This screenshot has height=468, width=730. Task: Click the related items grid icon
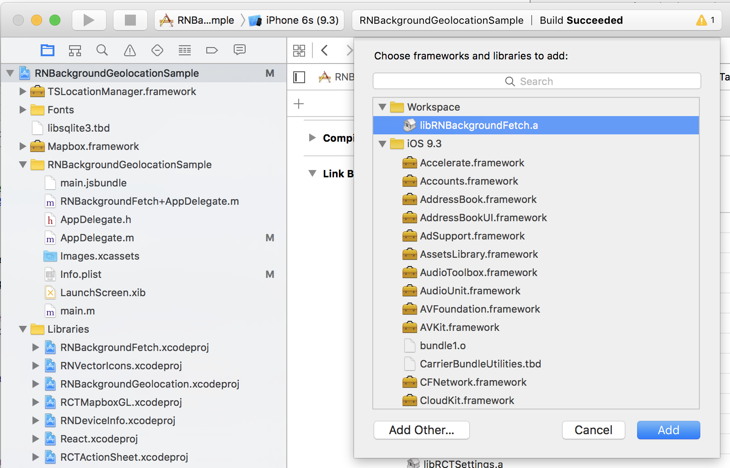pyautogui.click(x=299, y=51)
